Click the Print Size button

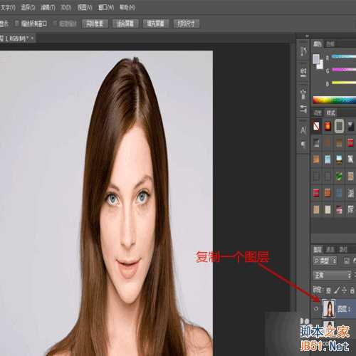point(186,23)
